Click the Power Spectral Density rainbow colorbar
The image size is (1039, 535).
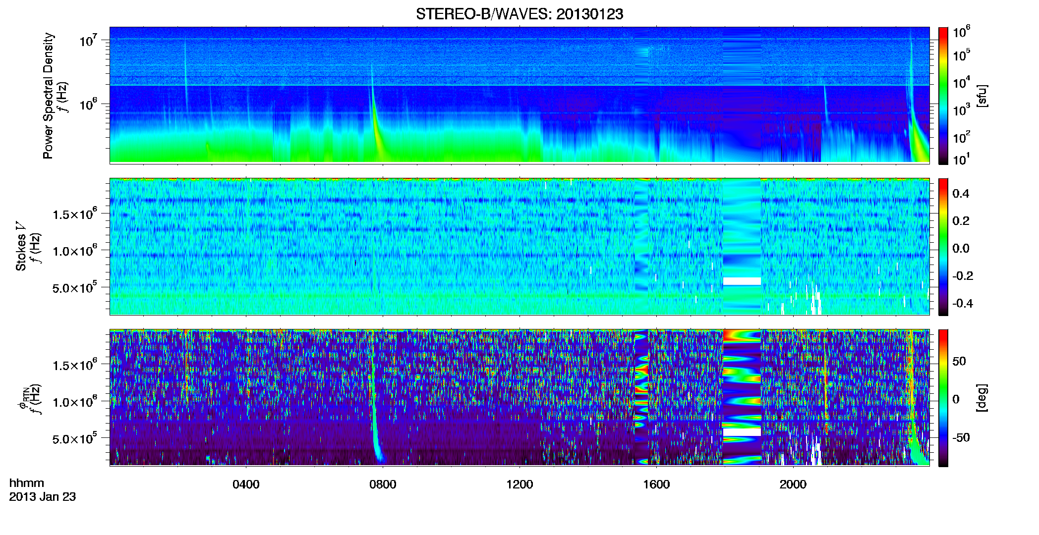pyautogui.click(x=943, y=96)
